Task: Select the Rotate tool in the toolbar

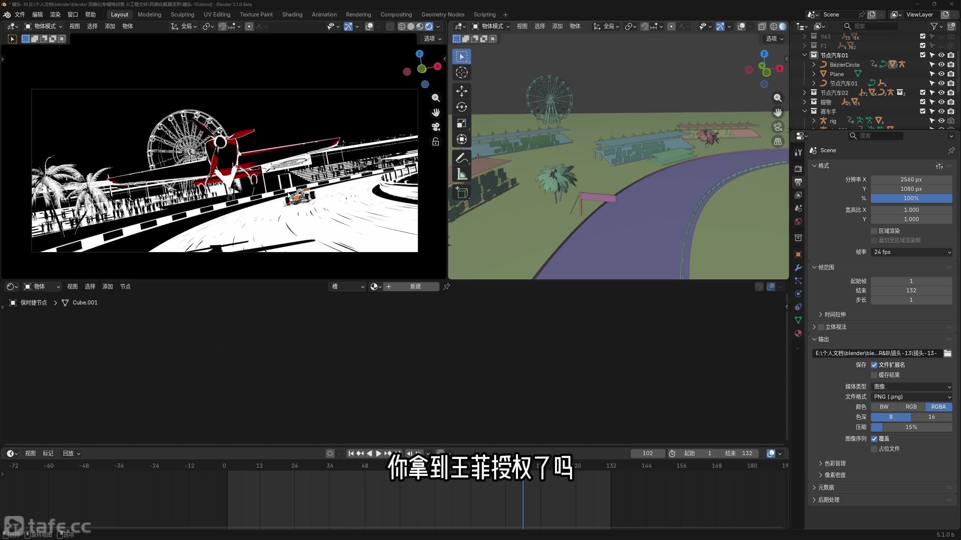Action: click(x=461, y=107)
